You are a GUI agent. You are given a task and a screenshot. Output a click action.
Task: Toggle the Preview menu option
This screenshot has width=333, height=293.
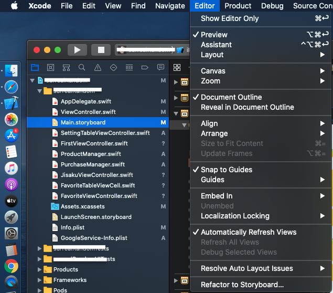[x=261, y=35]
